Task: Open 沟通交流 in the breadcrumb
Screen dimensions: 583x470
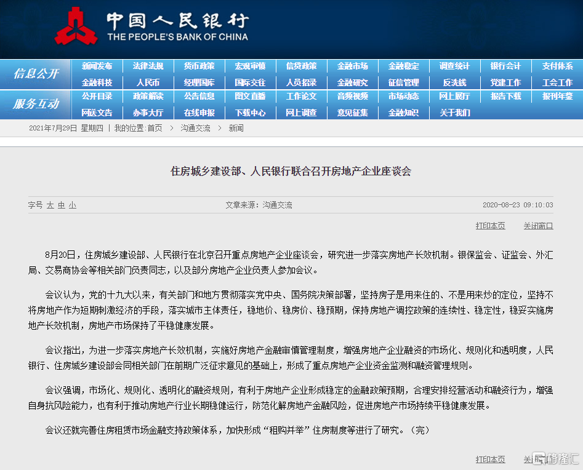Action: coord(195,128)
